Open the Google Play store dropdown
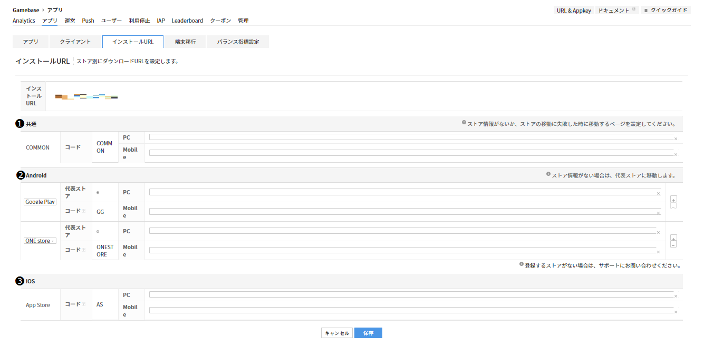 40,202
